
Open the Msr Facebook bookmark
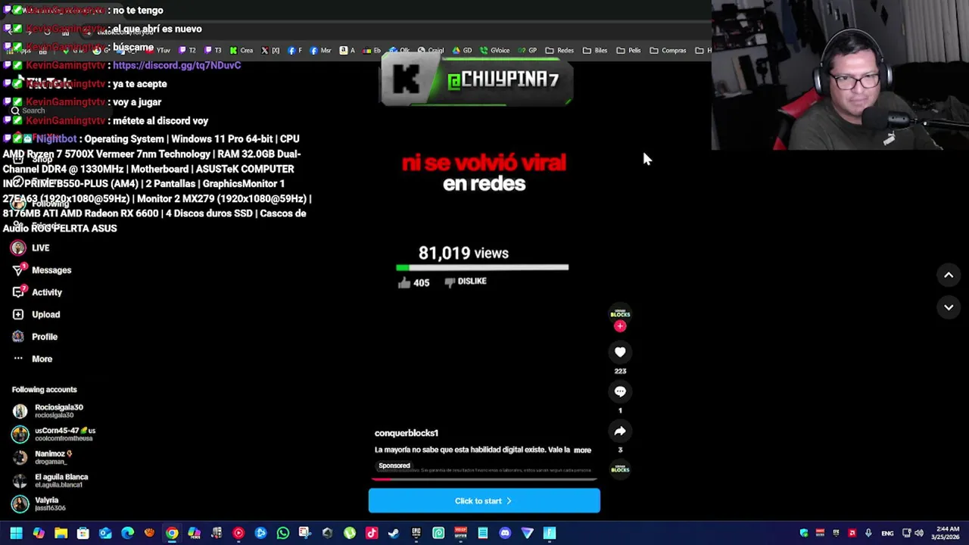(320, 51)
